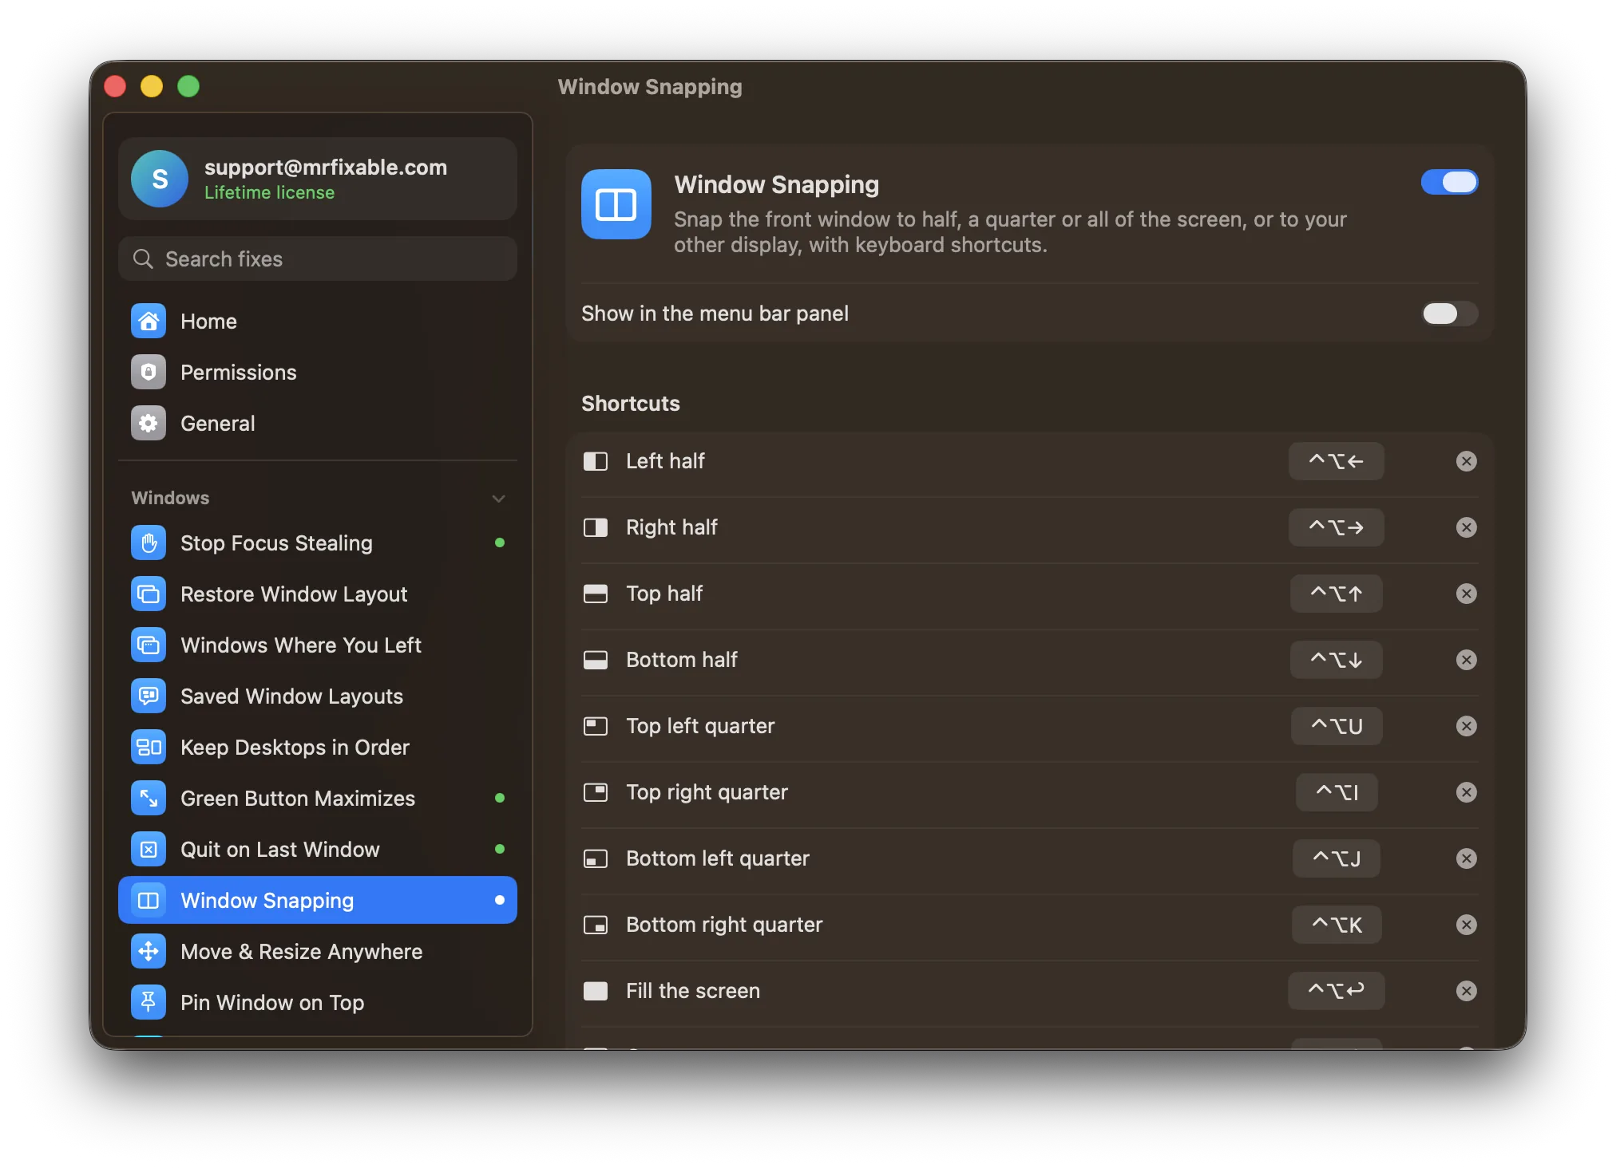Screen dimensions: 1616x1168
Task: Click the green zoom window button
Action: [x=188, y=86]
